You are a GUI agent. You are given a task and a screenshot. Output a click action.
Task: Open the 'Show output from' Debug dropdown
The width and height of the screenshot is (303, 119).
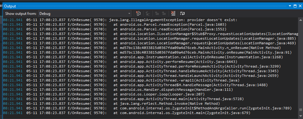[85, 13]
